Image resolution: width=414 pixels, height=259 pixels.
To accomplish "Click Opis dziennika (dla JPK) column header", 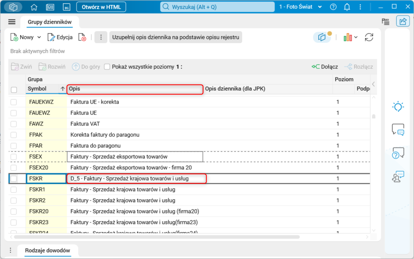I will click(268, 89).
